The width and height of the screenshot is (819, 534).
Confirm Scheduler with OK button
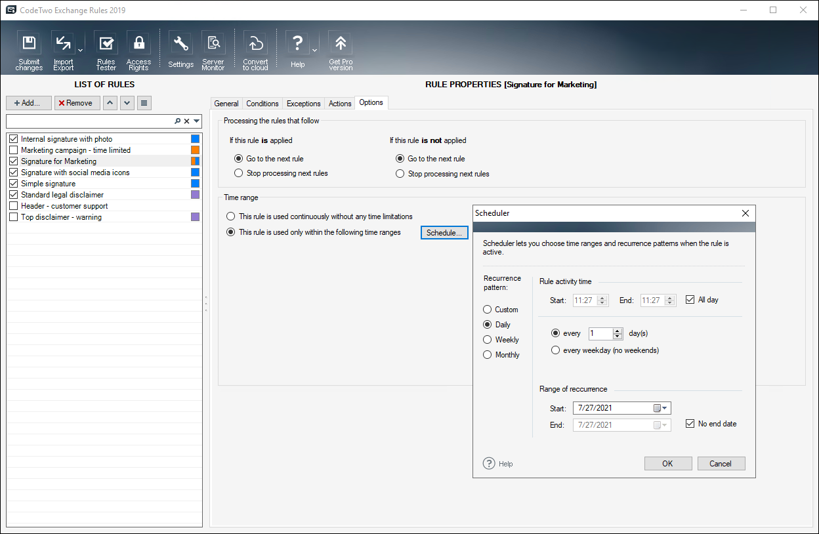(667, 464)
